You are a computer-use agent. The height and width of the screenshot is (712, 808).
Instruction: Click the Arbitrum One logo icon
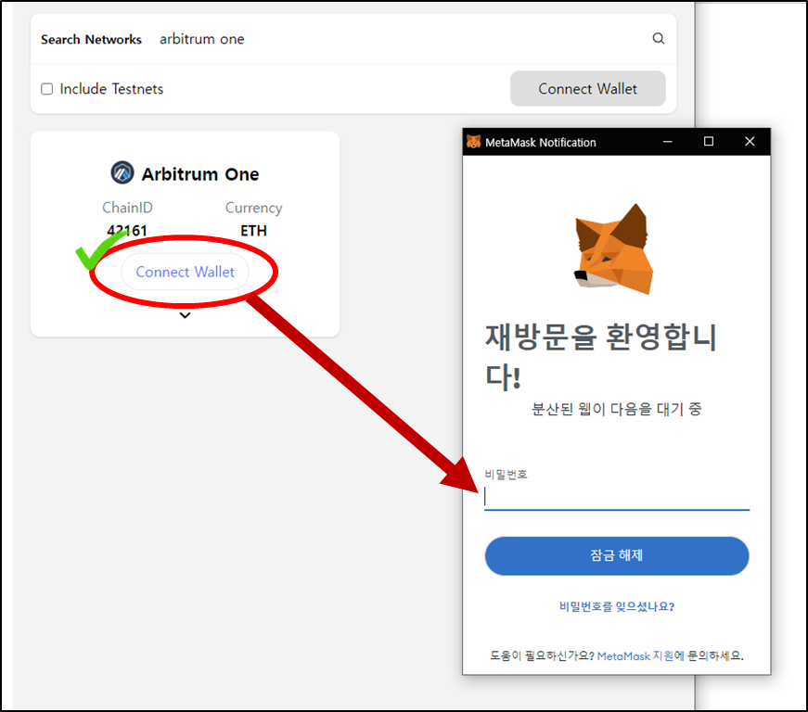tap(122, 172)
